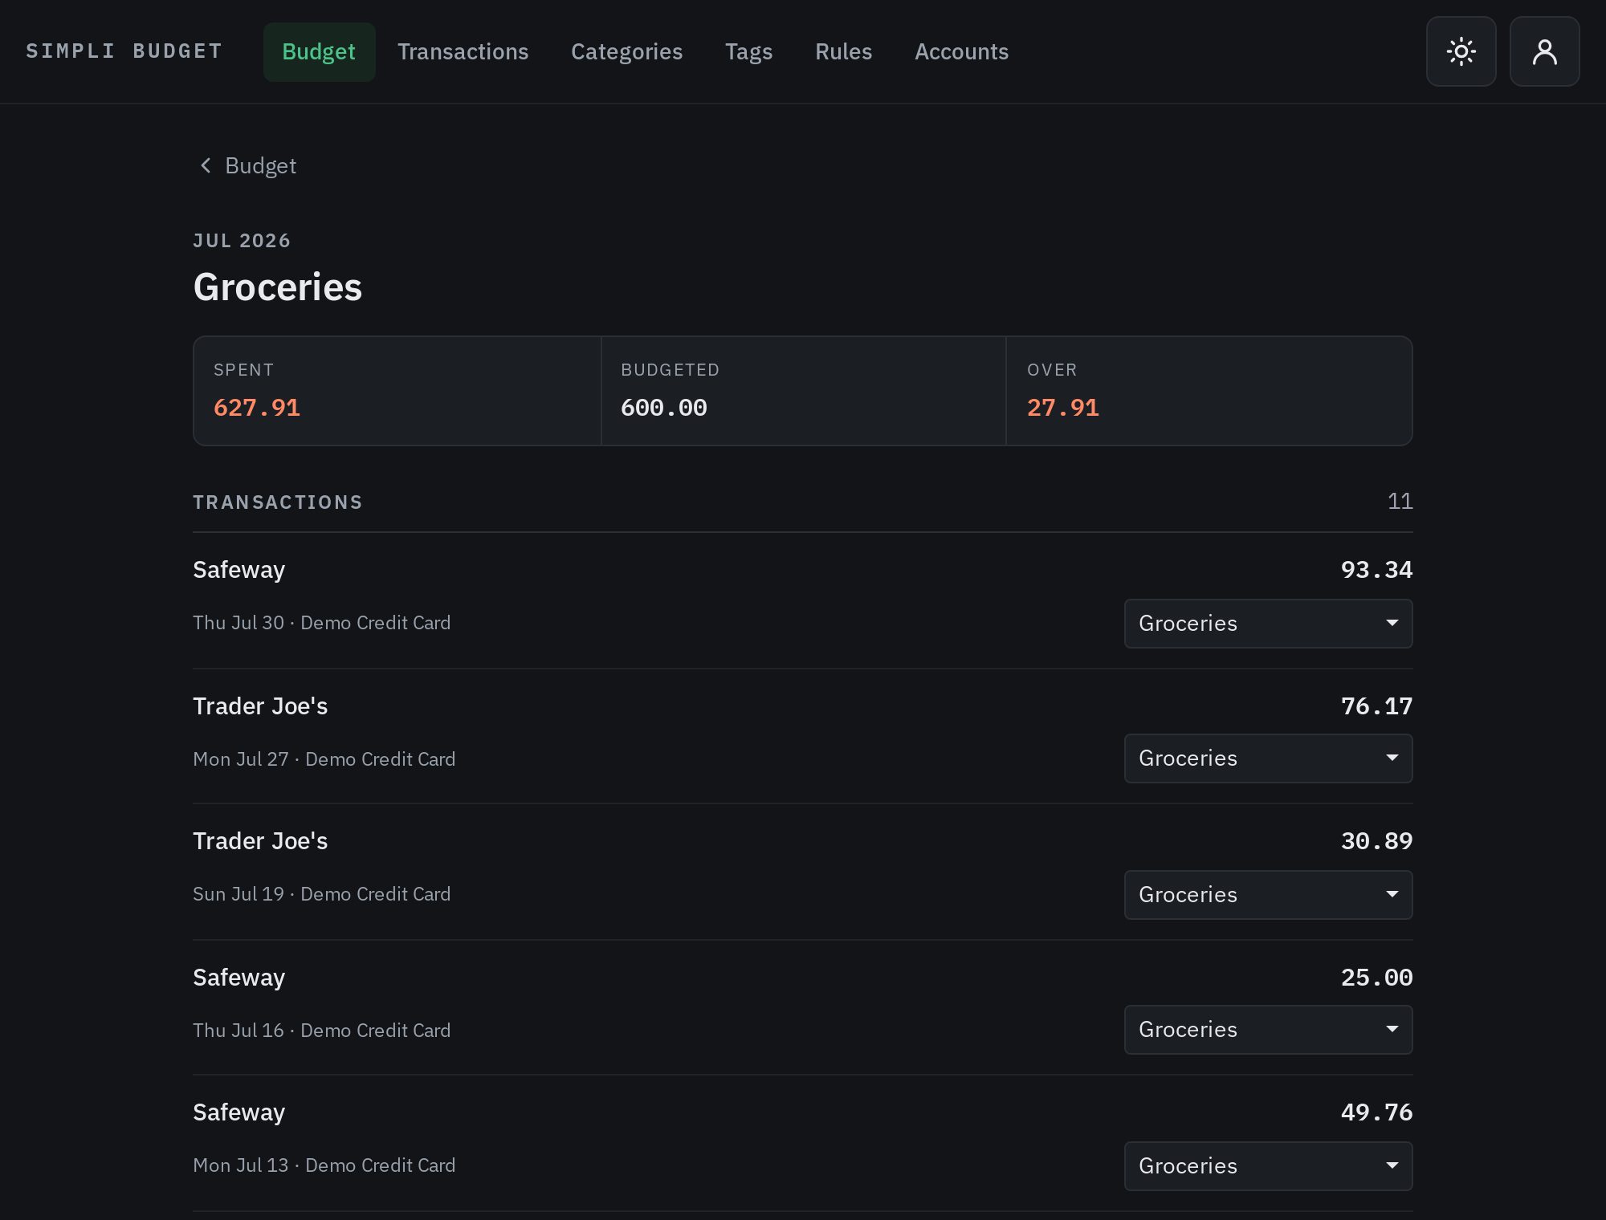This screenshot has height=1220, width=1606.
Task: Click the SIMPLI BUDGET logo
Action: pyautogui.click(x=124, y=51)
